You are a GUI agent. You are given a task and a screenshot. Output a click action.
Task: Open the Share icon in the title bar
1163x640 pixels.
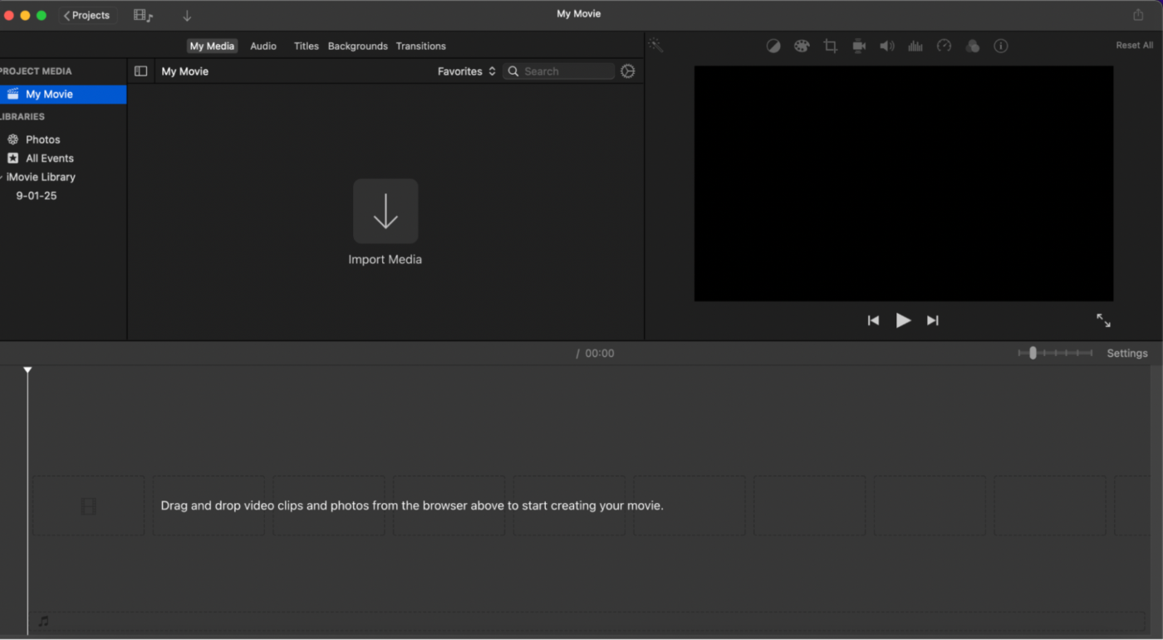[1138, 15]
